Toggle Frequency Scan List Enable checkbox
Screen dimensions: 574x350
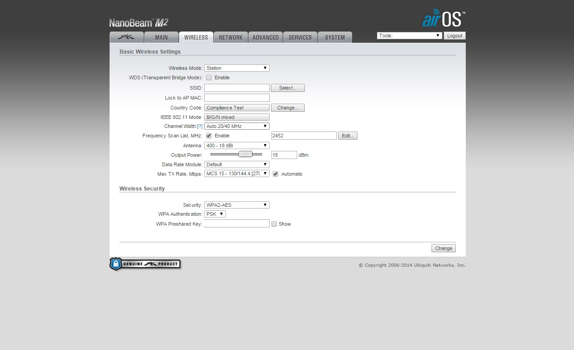(x=209, y=136)
